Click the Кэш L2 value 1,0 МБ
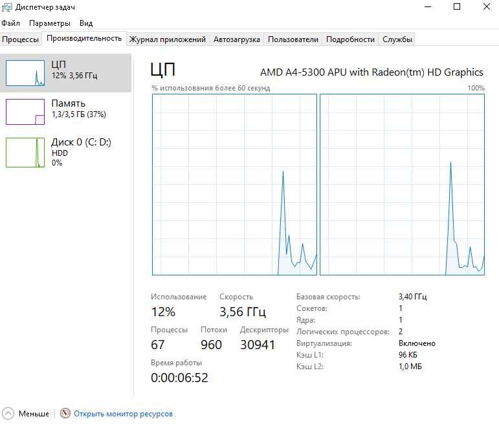499x428 pixels. coord(410,367)
